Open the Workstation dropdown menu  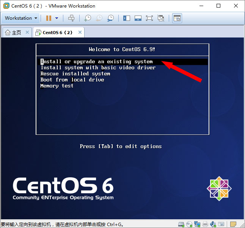click(21, 18)
